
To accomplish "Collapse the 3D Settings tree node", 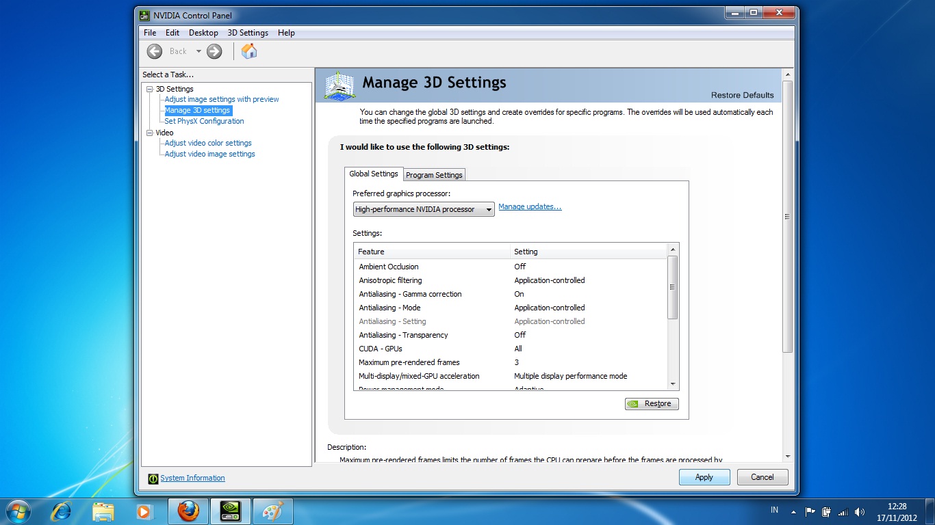I will (150, 89).
